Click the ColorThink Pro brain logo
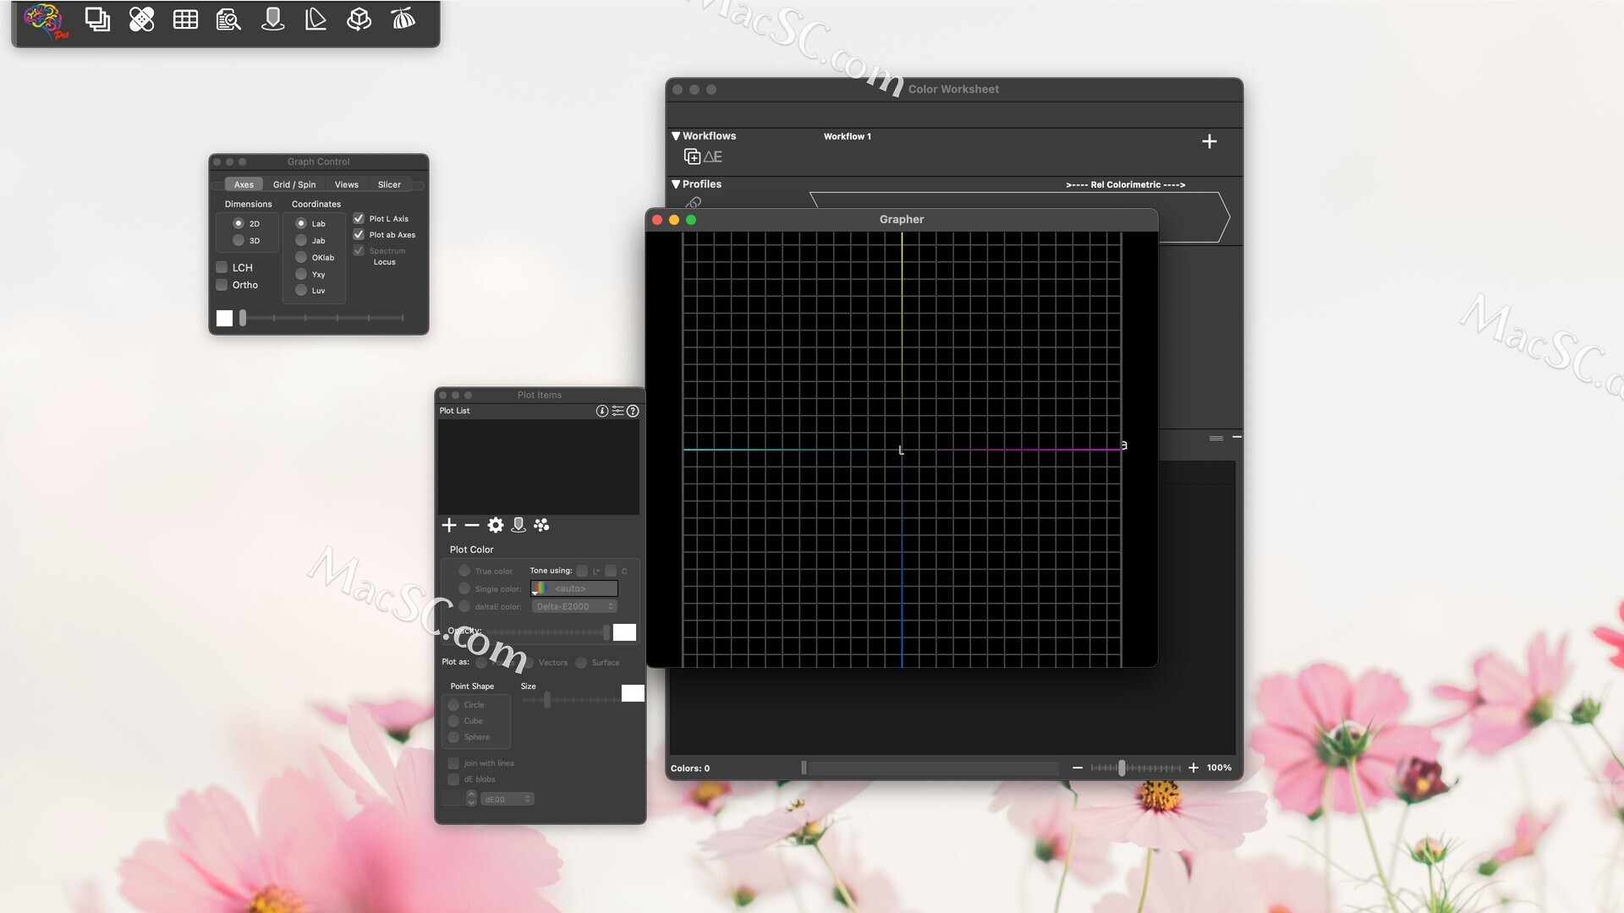This screenshot has width=1624, height=913. [45, 20]
